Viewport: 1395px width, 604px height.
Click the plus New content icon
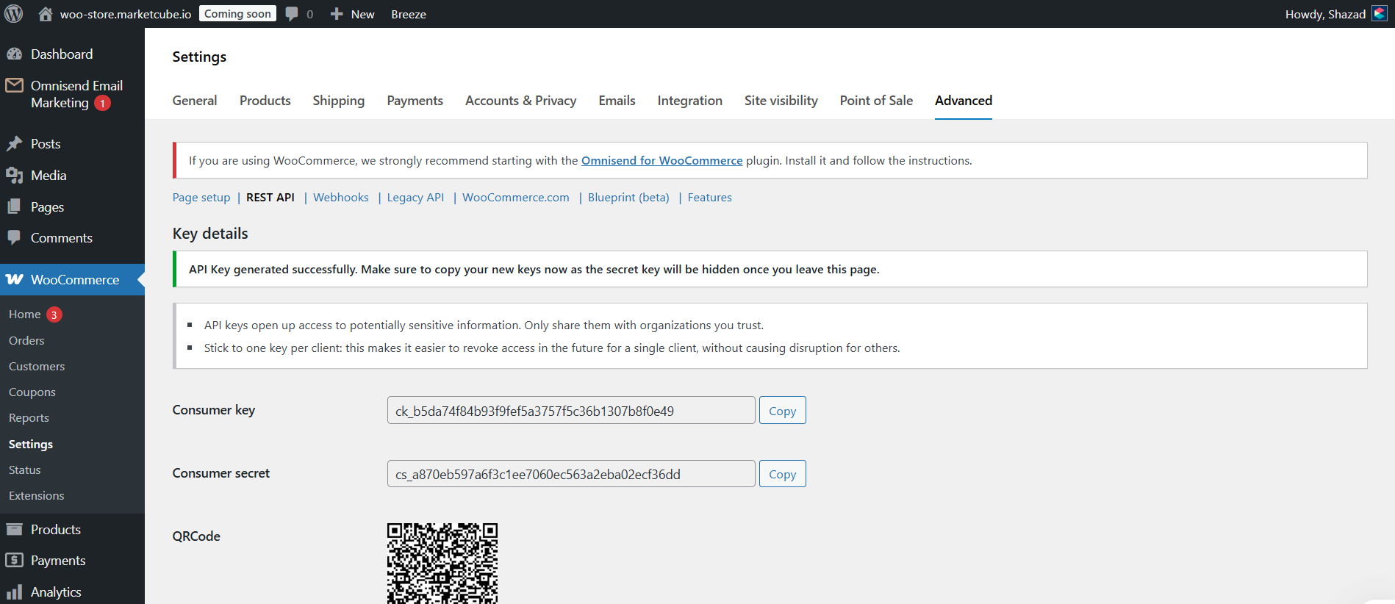(337, 14)
